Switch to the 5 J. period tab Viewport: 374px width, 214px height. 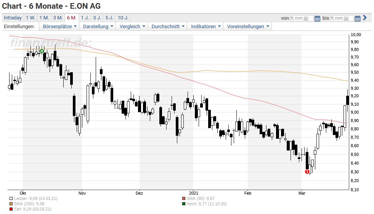click(x=109, y=18)
